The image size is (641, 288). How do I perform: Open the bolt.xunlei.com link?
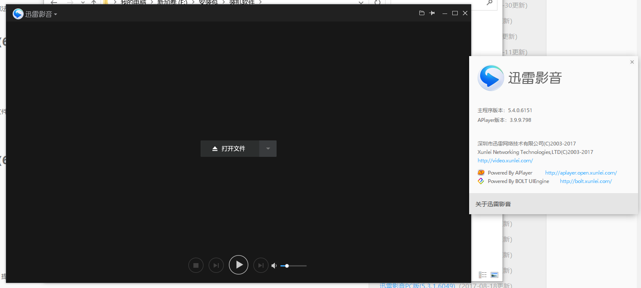pyautogui.click(x=586, y=181)
